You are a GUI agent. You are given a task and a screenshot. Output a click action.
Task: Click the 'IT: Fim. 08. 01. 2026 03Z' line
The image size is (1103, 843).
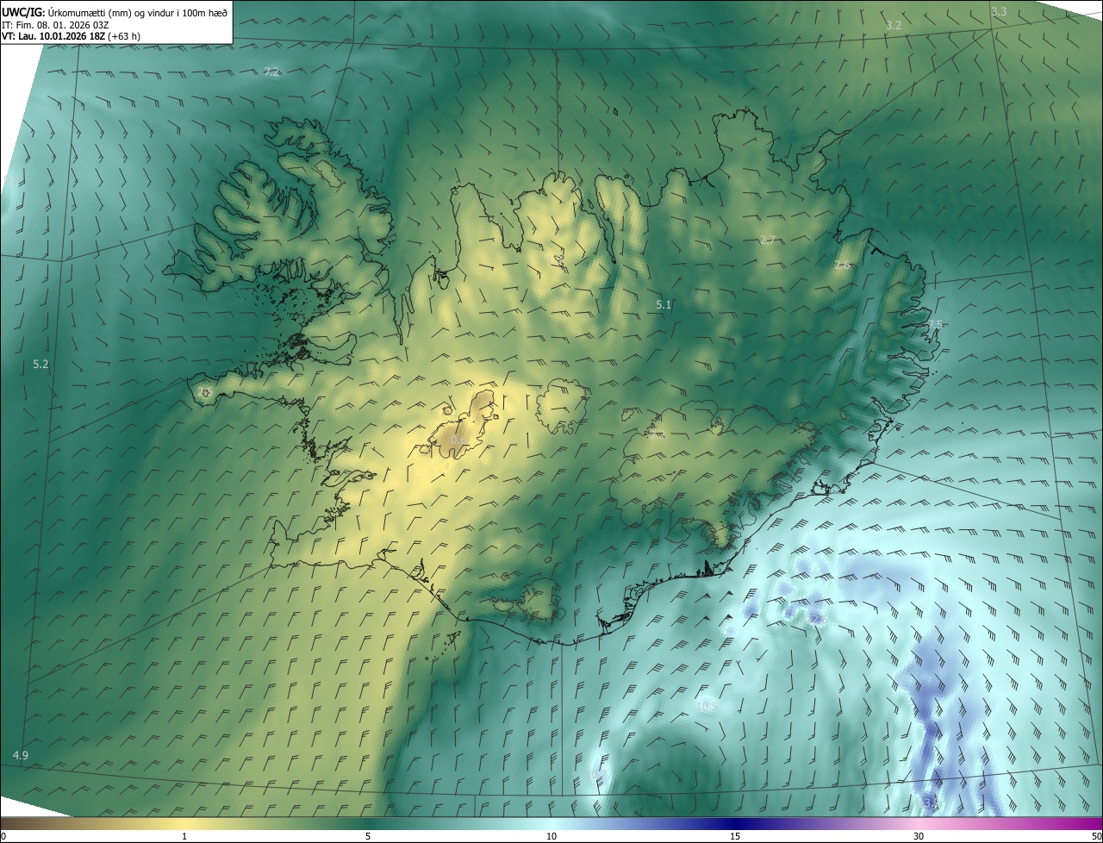(x=55, y=24)
